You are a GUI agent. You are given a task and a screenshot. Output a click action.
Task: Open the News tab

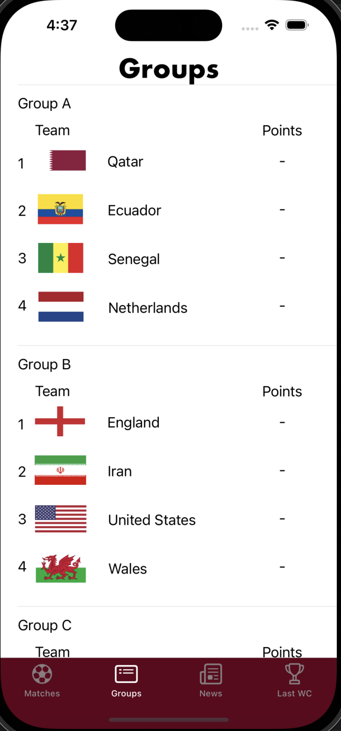(x=211, y=681)
